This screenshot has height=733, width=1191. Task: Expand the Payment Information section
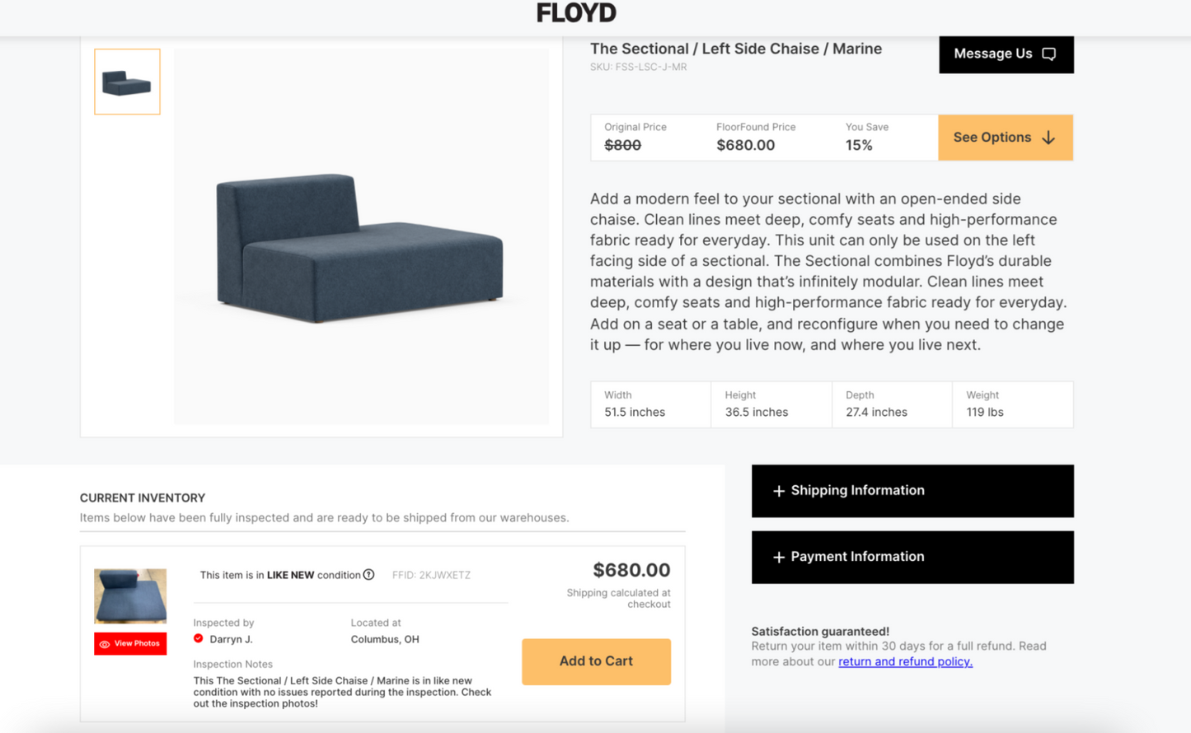click(912, 558)
